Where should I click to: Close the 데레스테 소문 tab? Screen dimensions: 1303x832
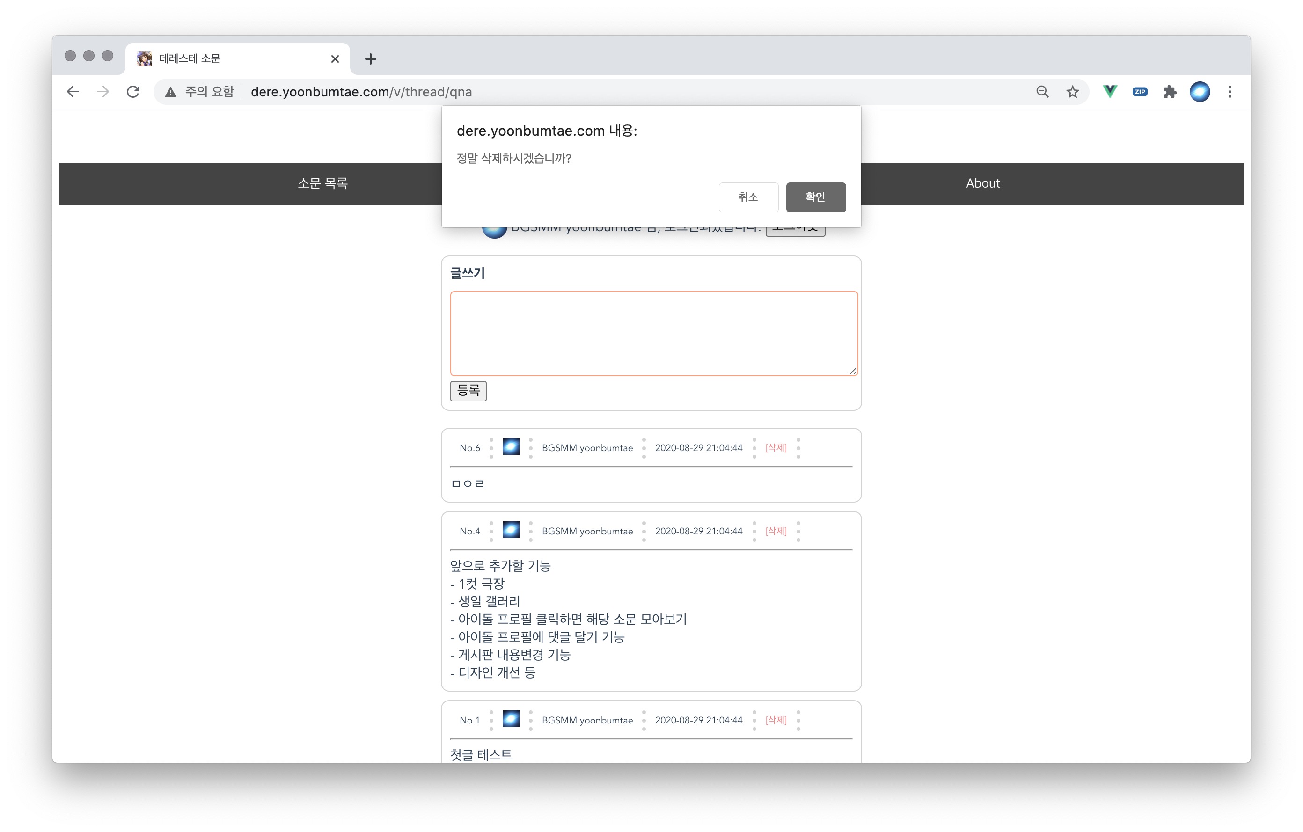335,59
